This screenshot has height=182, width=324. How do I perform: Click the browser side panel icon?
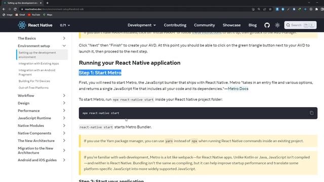[322, 9]
